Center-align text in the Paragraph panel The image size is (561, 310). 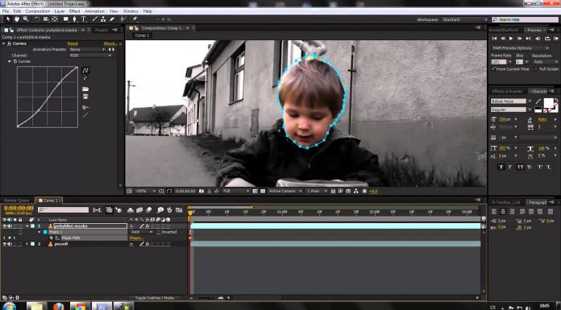pyautogui.click(x=503, y=212)
